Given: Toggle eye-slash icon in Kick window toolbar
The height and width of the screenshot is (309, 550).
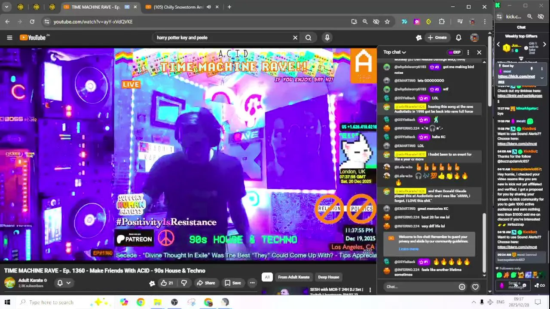Looking at the screenshot, I should [x=541, y=16].
